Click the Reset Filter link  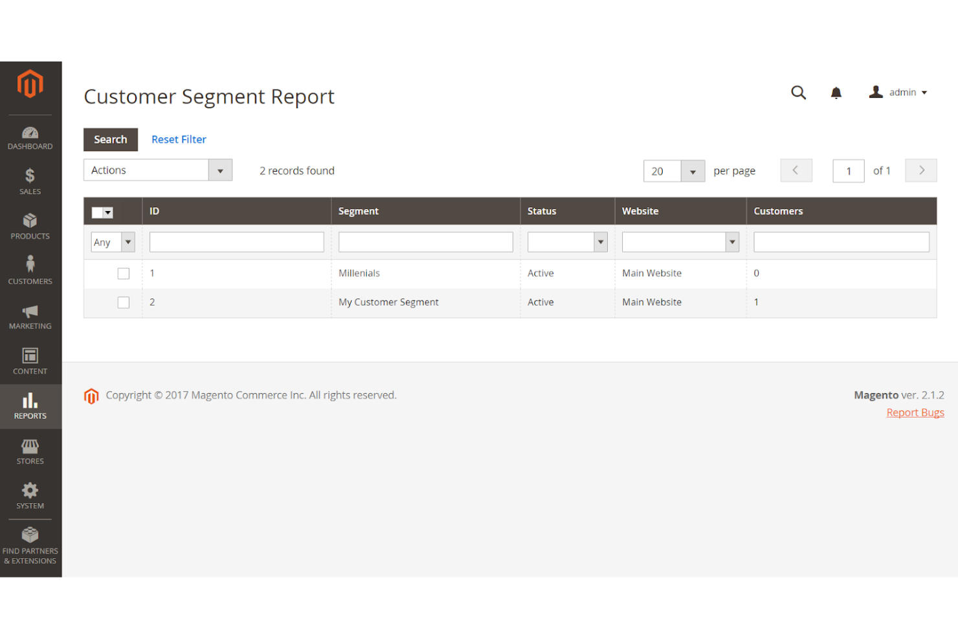179,139
